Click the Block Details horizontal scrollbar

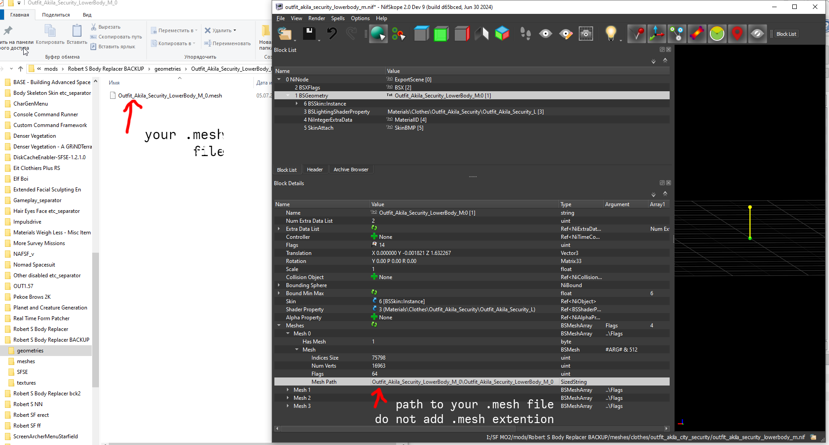point(472,428)
